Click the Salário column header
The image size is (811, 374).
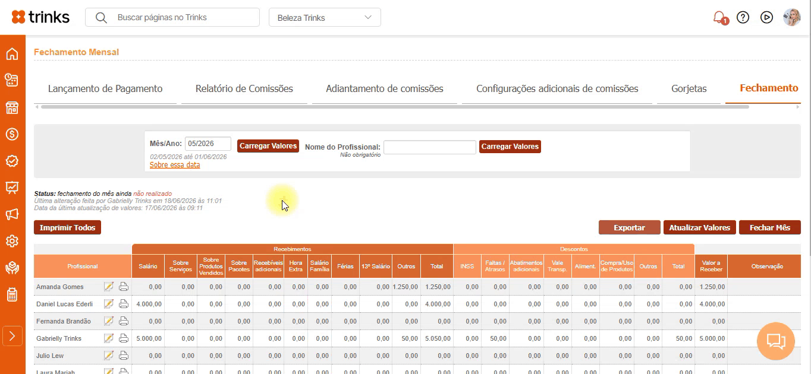tap(148, 267)
